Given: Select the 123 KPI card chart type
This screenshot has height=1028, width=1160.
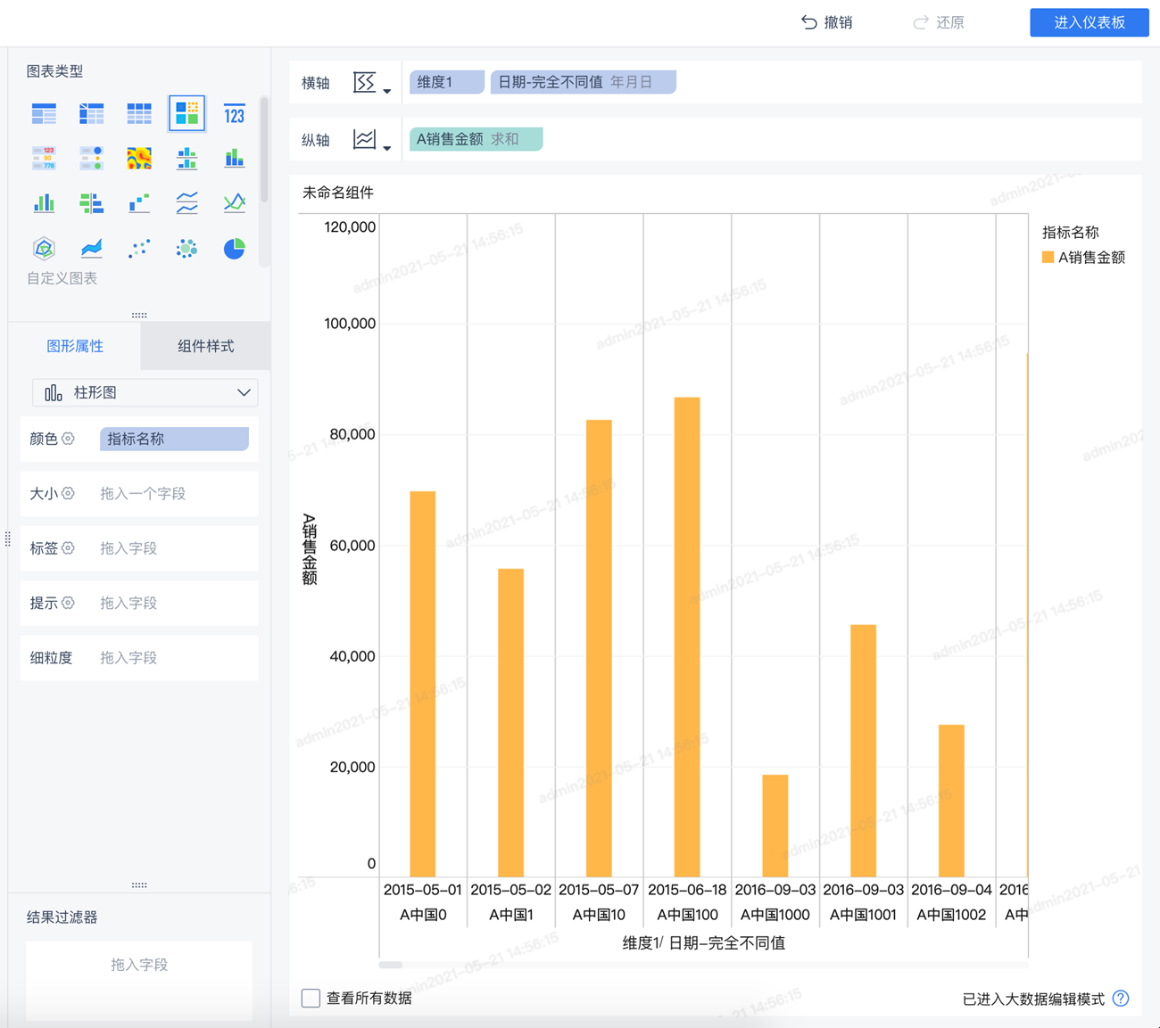Looking at the screenshot, I should [235, 113].
